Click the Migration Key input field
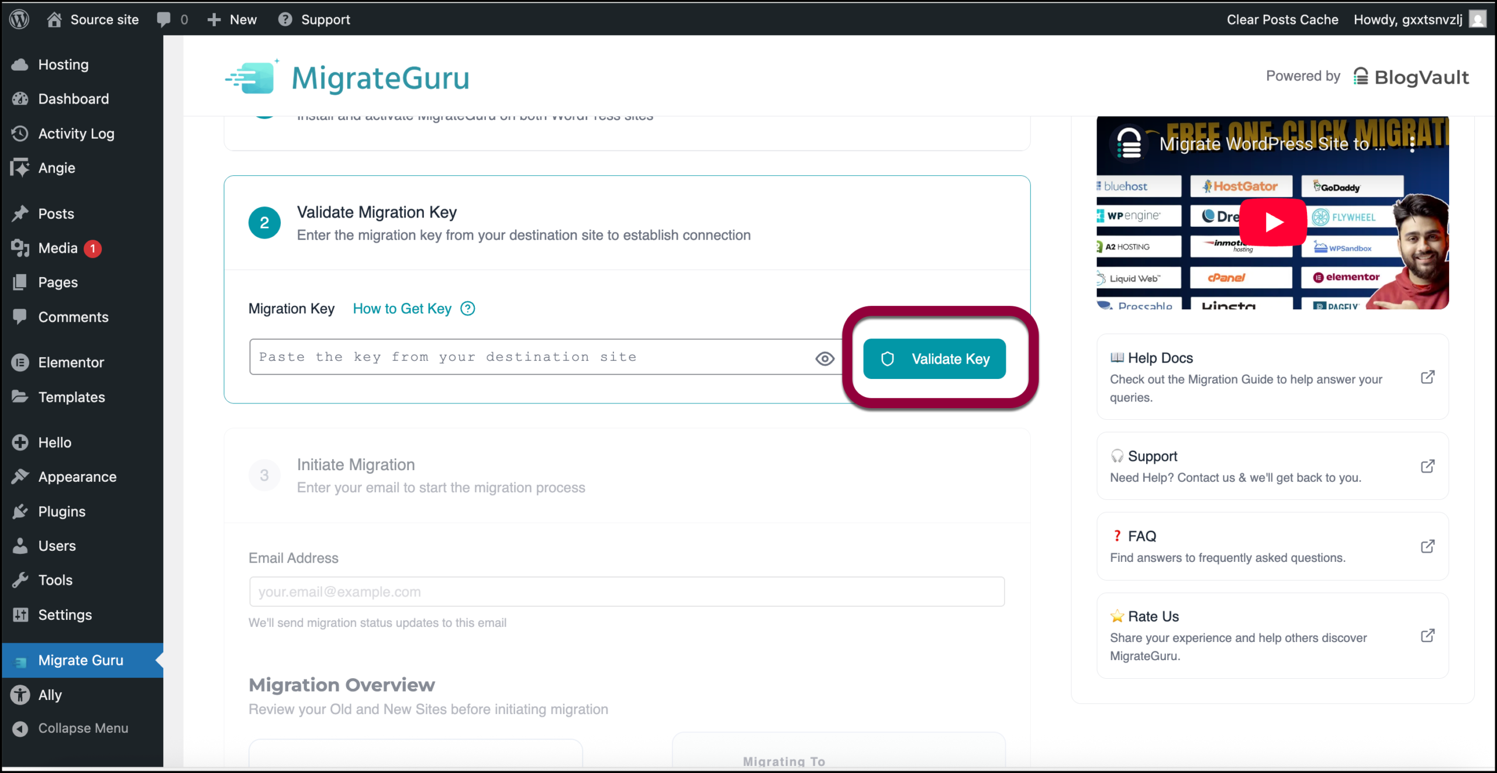The height and width of the screenshot is (773, 1497). (x=526, y=357)
